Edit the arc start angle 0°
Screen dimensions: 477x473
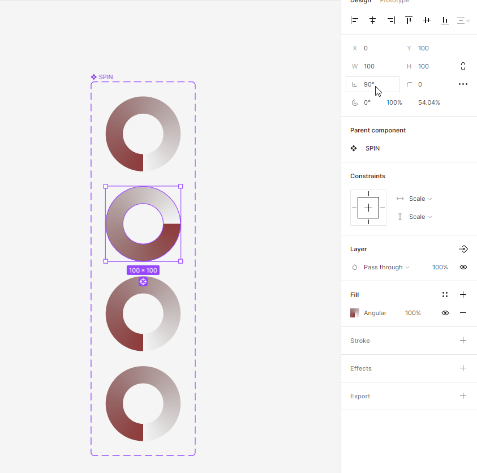[367, 102]
